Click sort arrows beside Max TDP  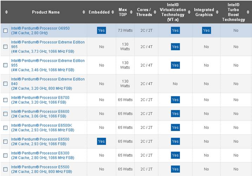coord(131,12)
